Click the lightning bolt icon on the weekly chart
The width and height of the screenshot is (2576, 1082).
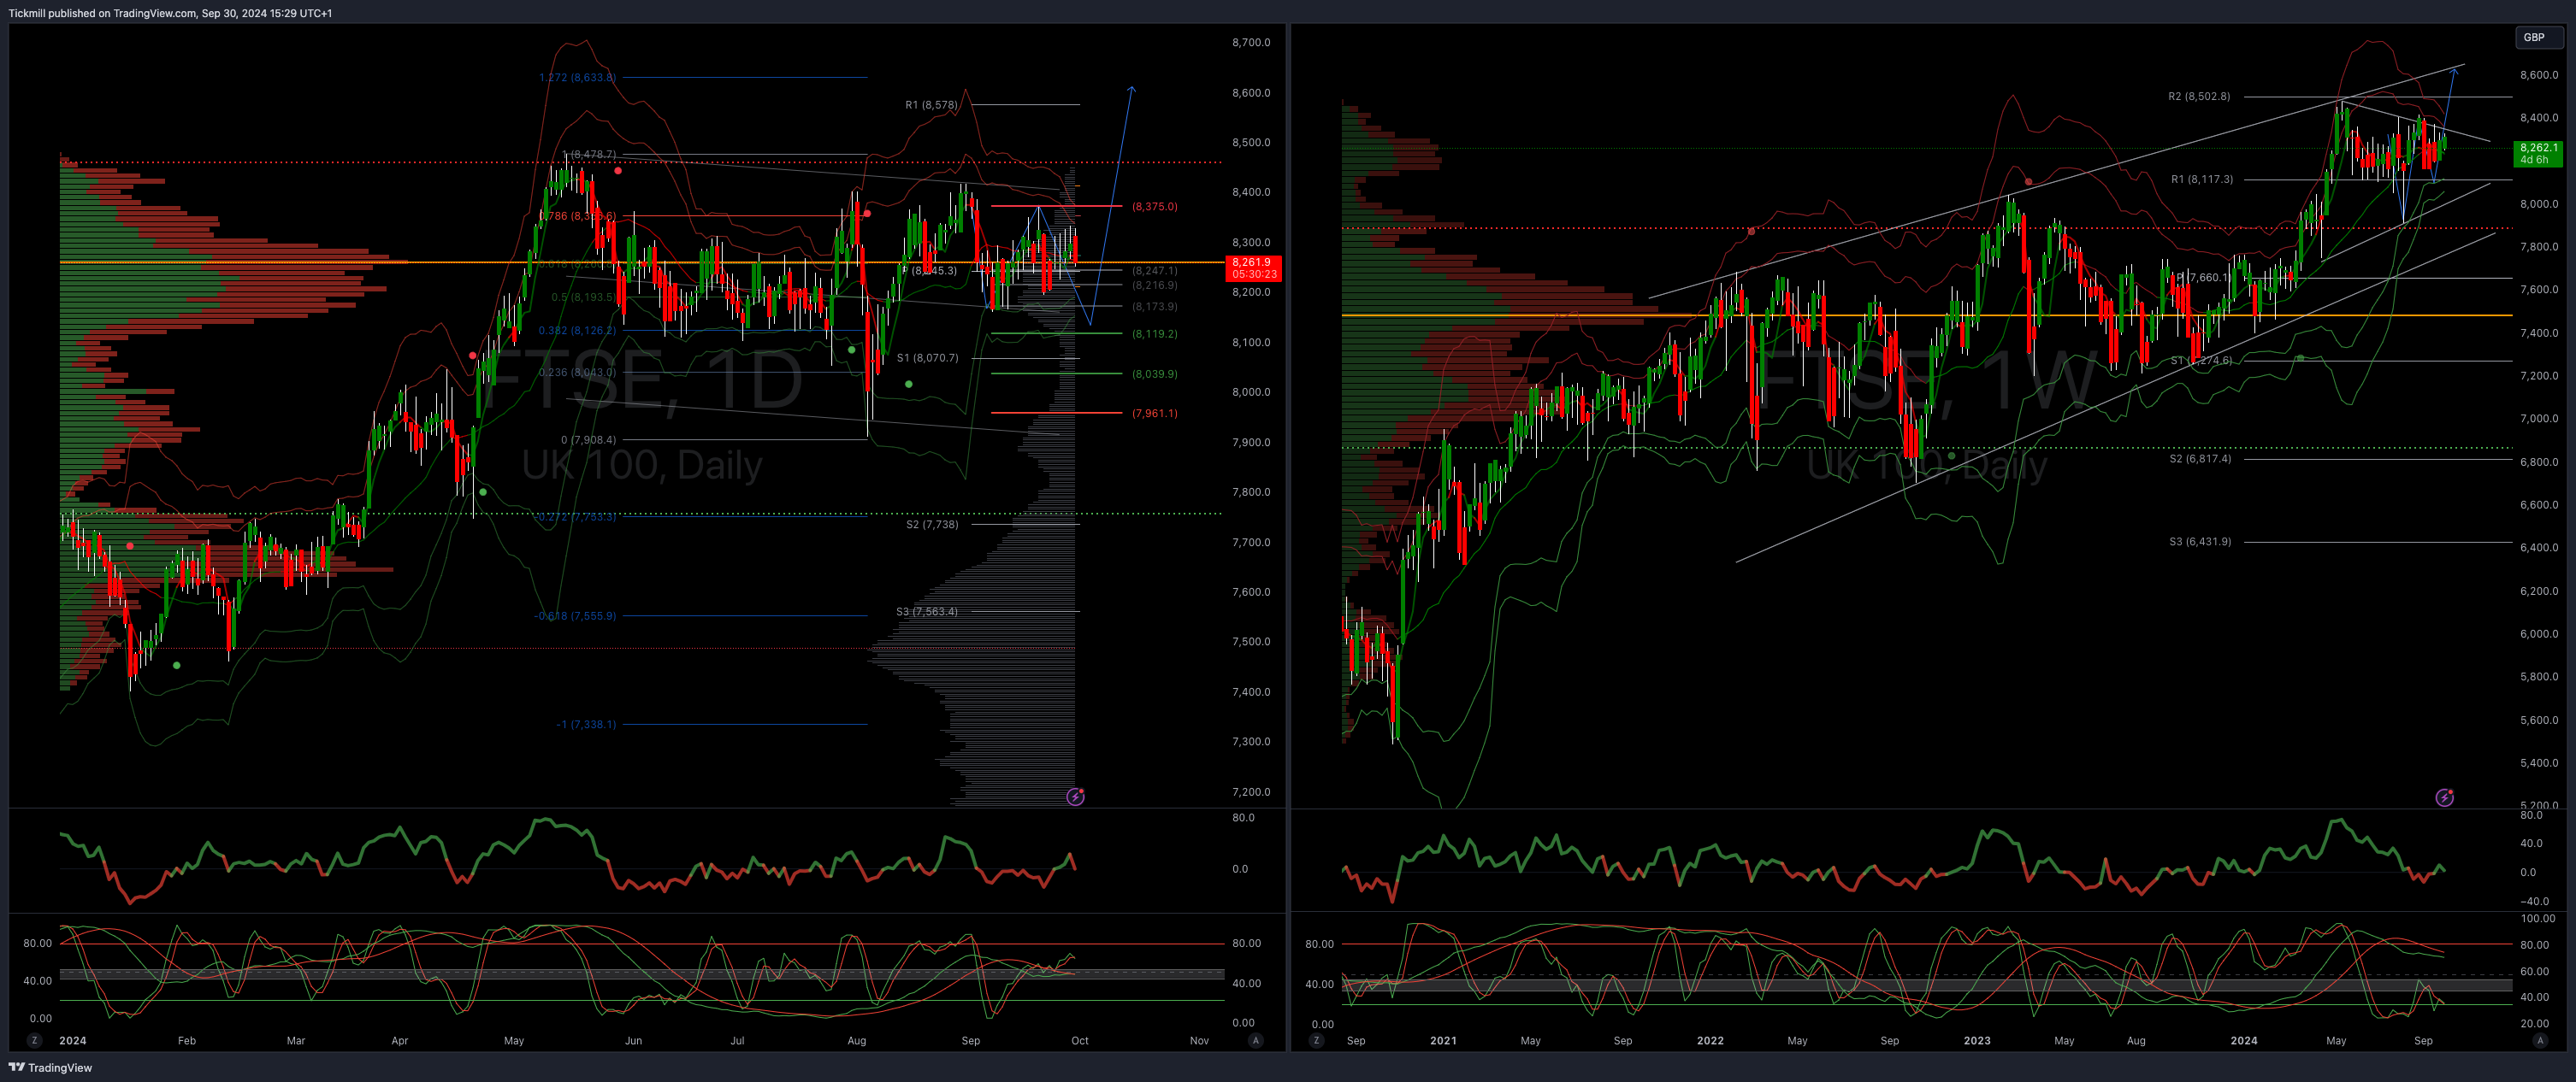(x=2444, y=797)
